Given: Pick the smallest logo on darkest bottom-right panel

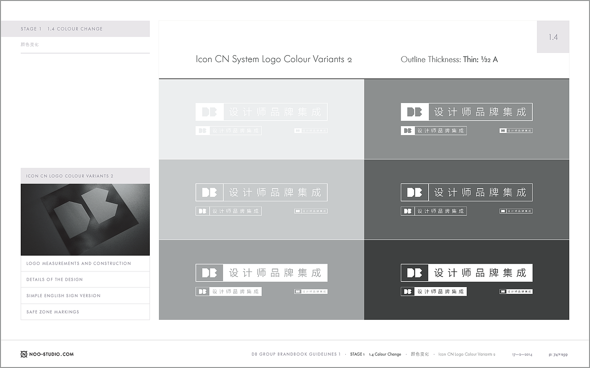Looking at the screenshot, I should coord(516,292).
